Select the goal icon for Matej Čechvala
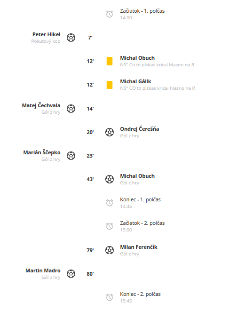This screenshot has width=229, height=310. coord(71,109)
